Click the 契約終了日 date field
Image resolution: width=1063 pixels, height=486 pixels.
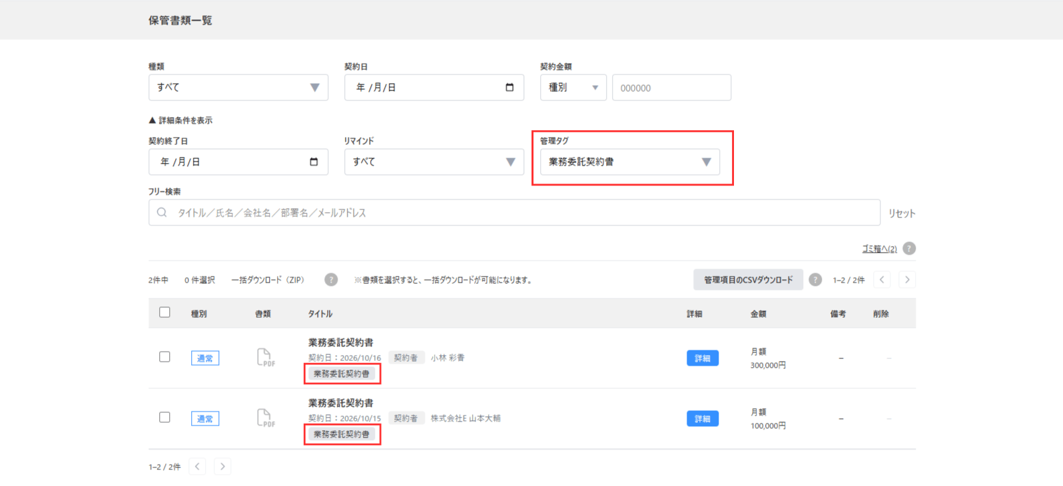point(238,162)
